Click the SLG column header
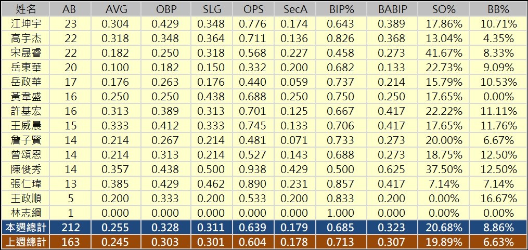 point(212,9)
